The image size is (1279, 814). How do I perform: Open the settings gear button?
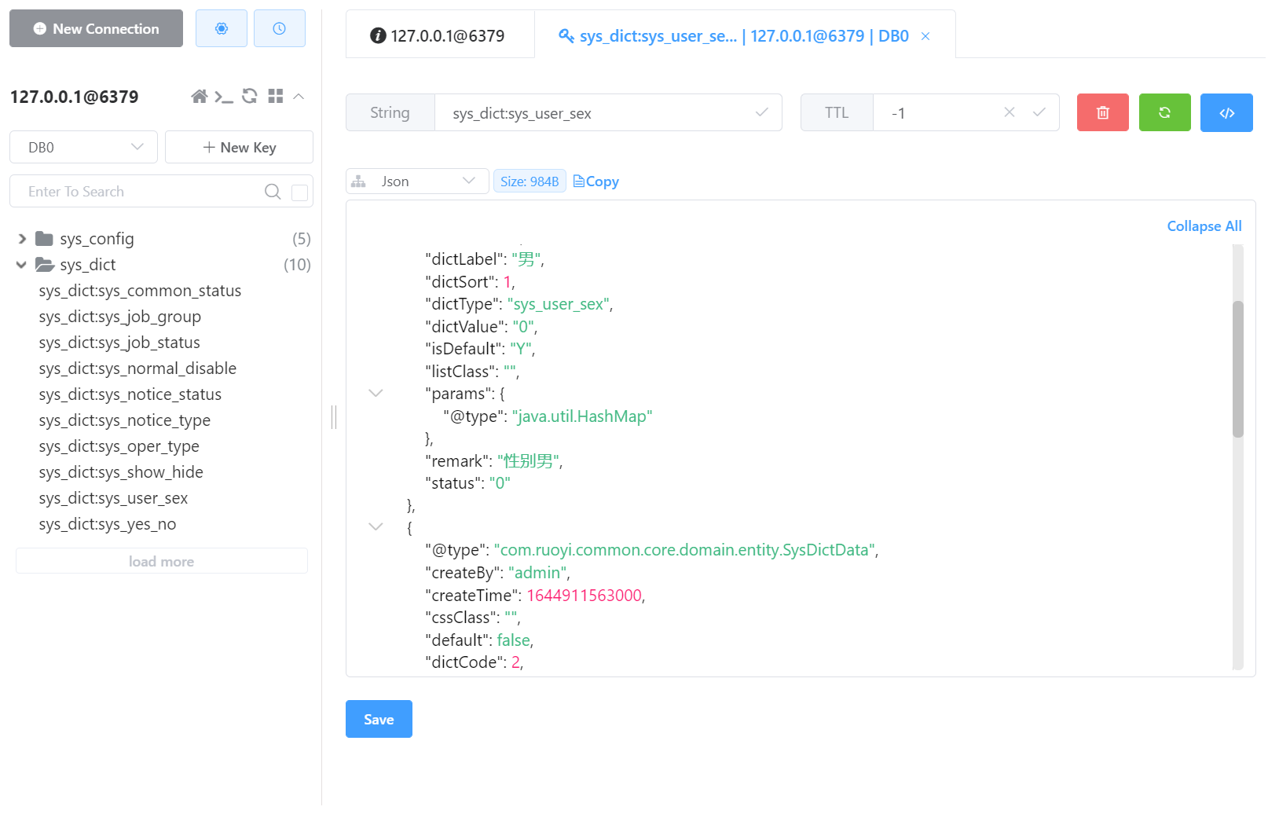[222, 28]
